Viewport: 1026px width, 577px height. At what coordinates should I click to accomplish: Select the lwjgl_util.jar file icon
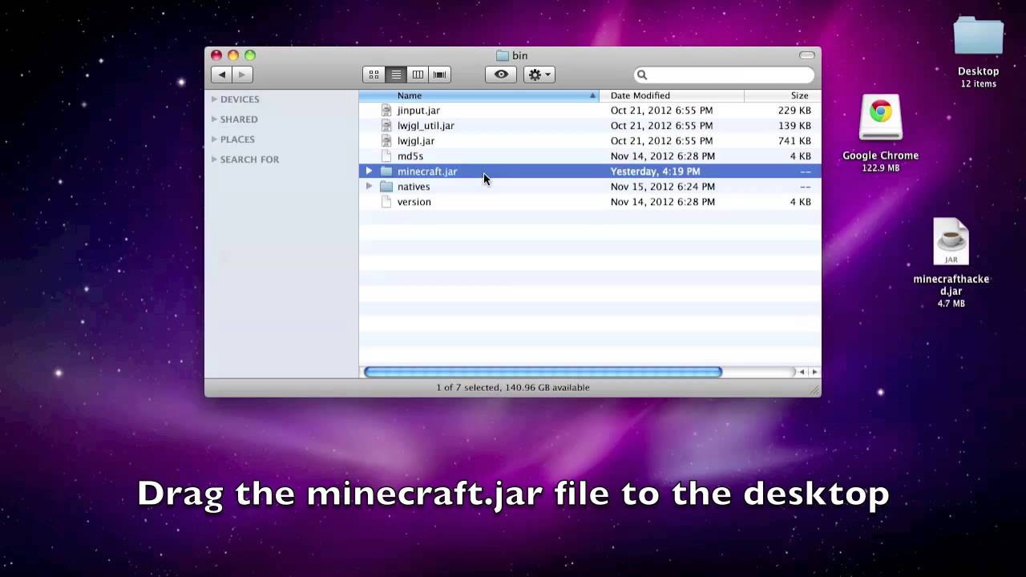point(386,126)
